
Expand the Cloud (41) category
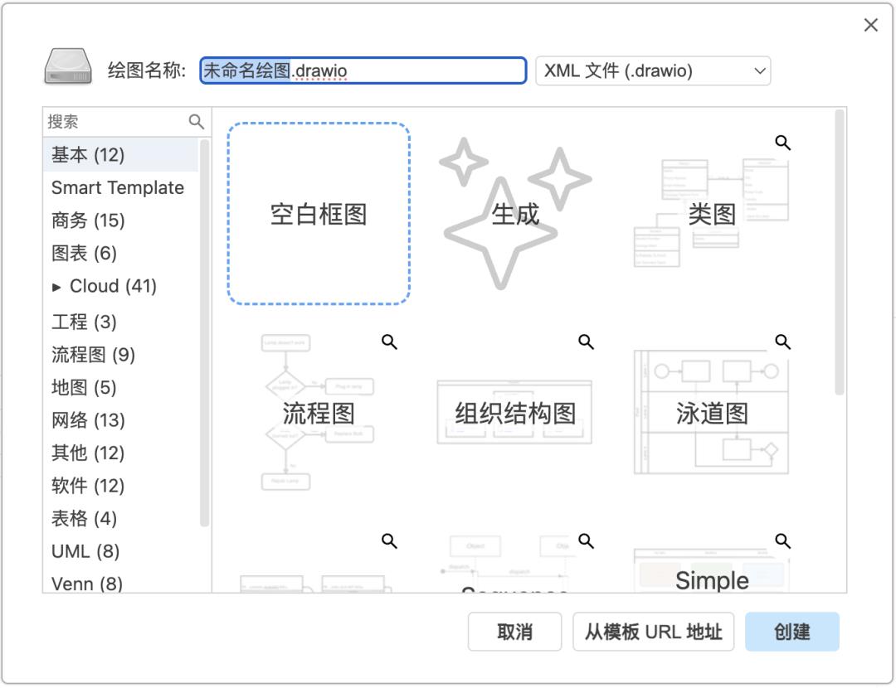tap(56, 287)
